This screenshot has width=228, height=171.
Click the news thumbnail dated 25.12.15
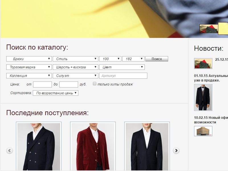[x=203, y=64]
